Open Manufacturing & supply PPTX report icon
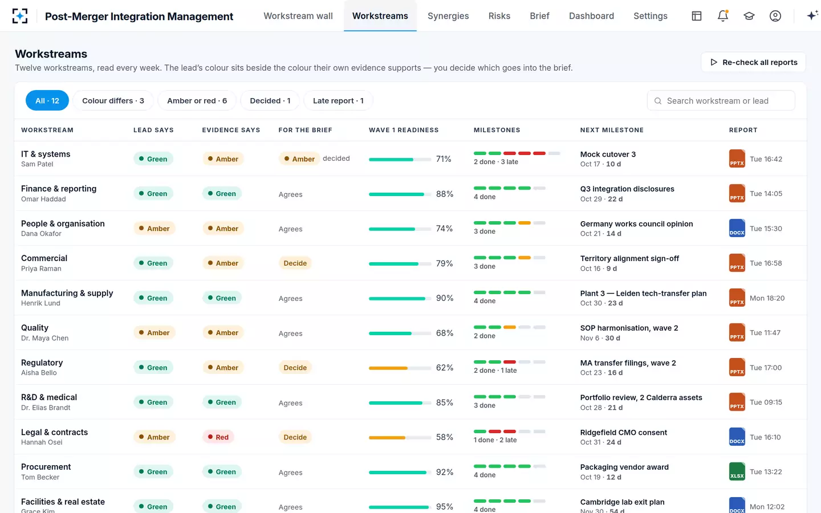This screenshot has height=513, width=821. point(737,298)
